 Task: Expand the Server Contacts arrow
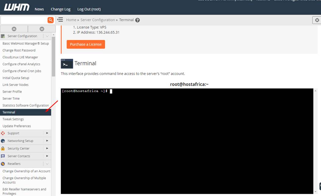[x=47, y=156]
